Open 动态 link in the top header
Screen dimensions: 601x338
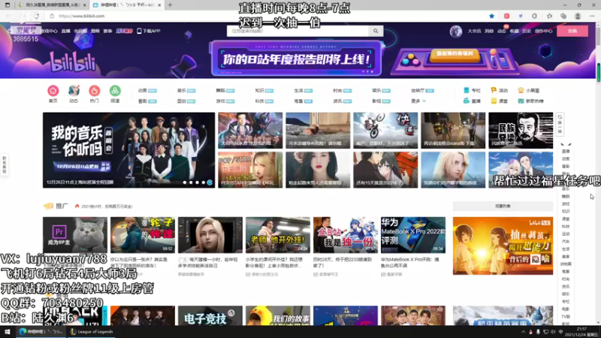(x=502, y=31)
